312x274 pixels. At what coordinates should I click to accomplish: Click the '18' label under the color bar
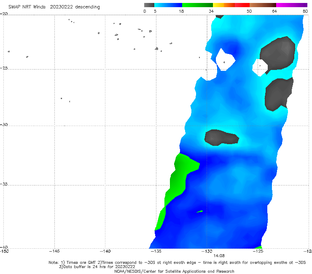[181, 11]
